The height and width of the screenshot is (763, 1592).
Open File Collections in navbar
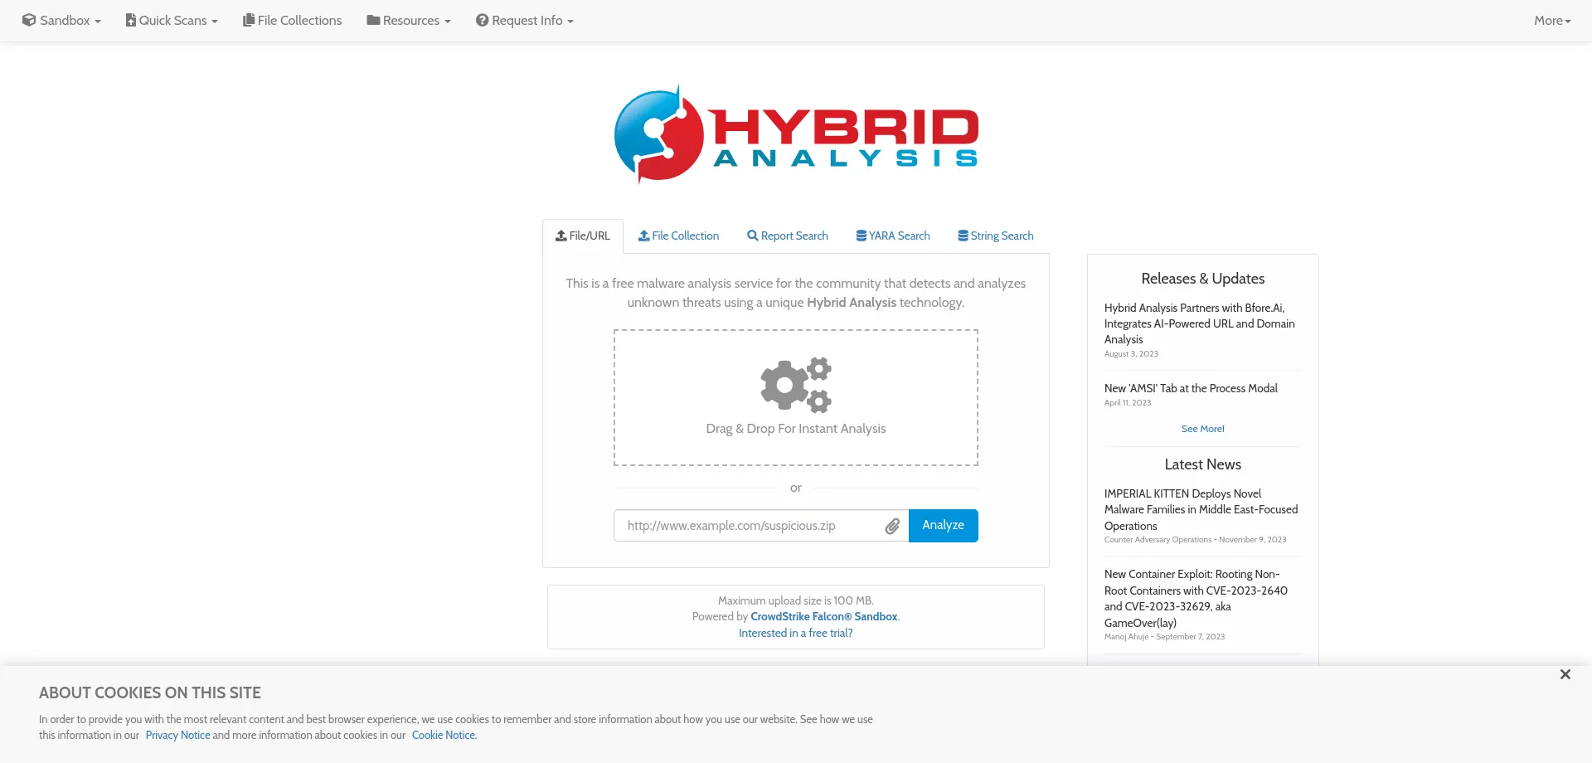[292, 21]
